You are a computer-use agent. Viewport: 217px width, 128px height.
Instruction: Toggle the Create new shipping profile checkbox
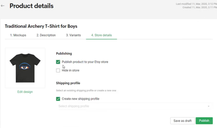coord(58,99)
